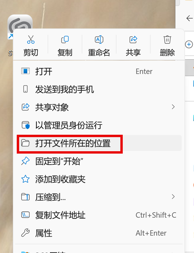Viewport: 194px width, 253px height.
Task: Click the star icon for 添加到收藏夹
Action: click(25, 179)
